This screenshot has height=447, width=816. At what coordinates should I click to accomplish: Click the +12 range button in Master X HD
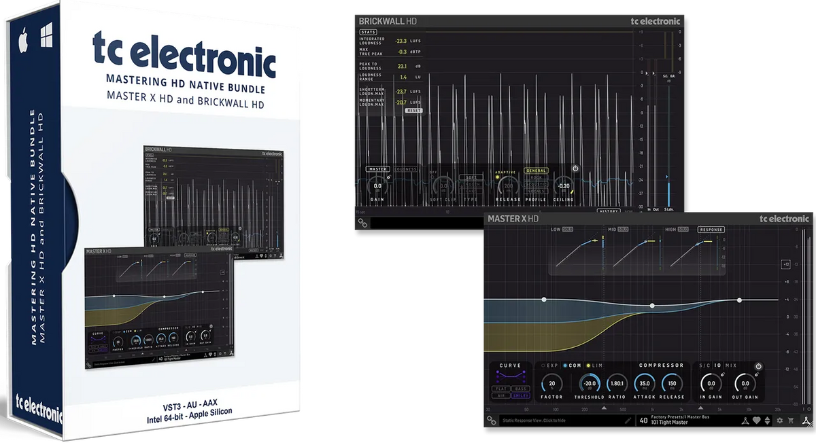[785, 265]
